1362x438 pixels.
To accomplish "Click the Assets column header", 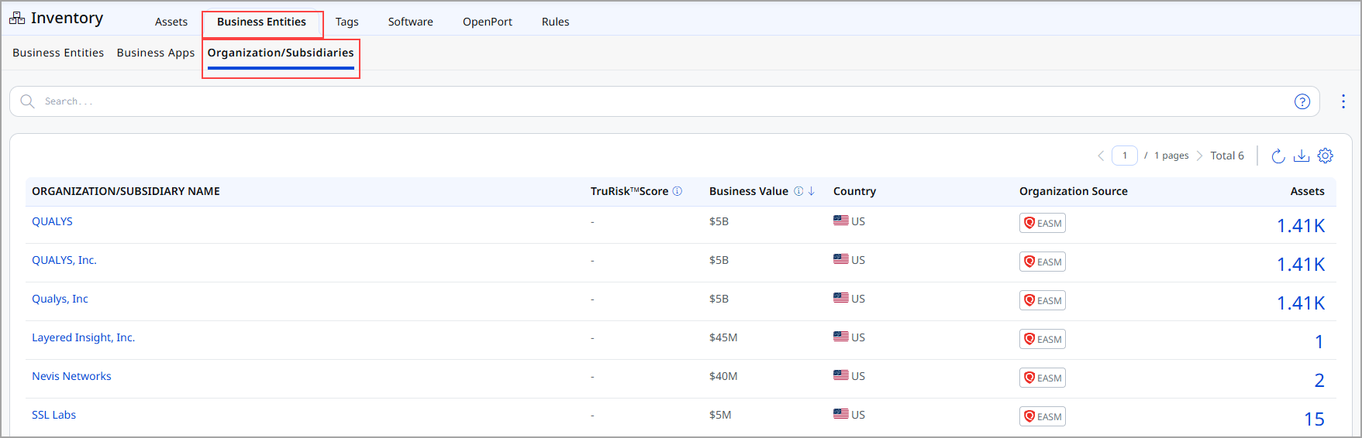I will (x=1307, y=191).
